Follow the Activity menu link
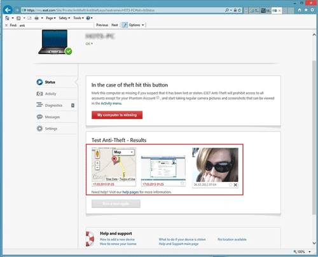 point(111,104)
